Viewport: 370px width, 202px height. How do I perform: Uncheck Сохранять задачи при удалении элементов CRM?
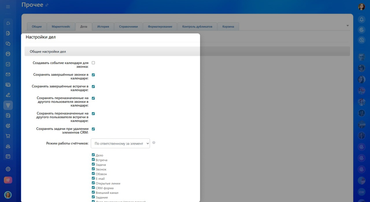93,129
